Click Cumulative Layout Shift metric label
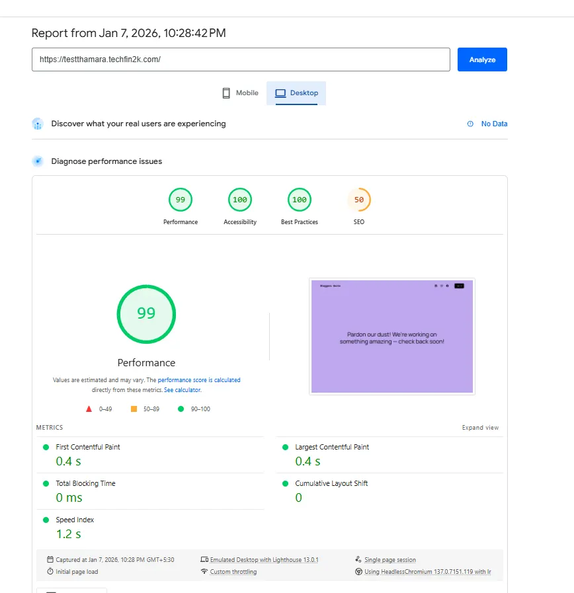The width and height of the screenshot is (574, 593). coord(331,483)
